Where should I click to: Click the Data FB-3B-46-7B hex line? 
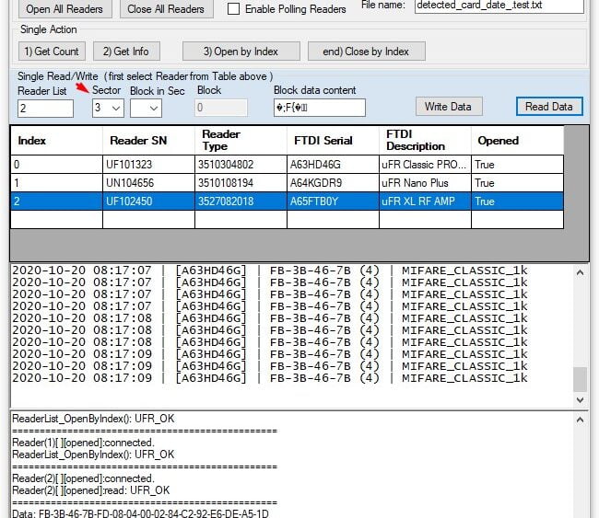(140, 513)
